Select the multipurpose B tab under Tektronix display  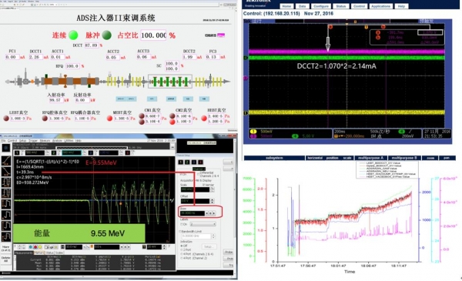click(x=404, y=158)
